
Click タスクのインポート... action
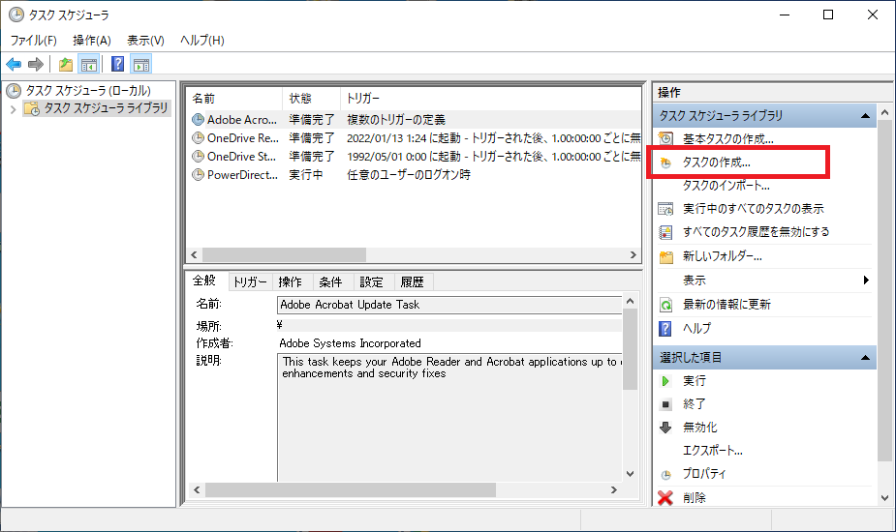(726, 186)
